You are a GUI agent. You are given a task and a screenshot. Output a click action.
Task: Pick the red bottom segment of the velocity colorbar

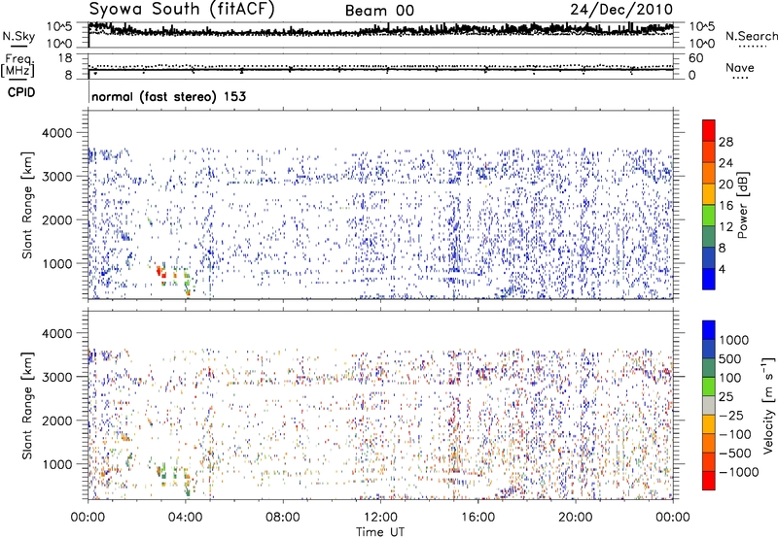click(x=709, y=481)
